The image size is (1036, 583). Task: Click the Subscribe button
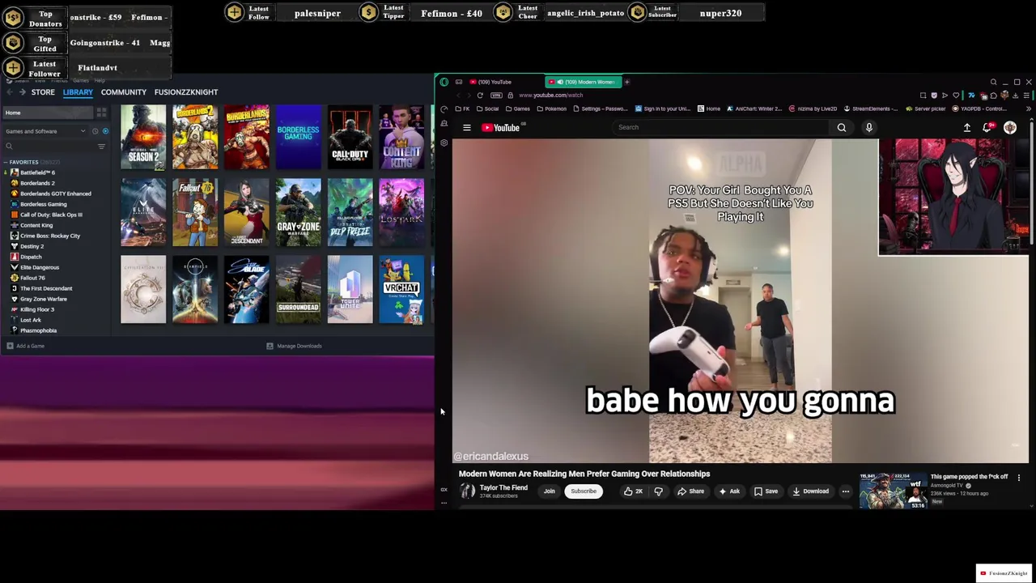[583, 492]
